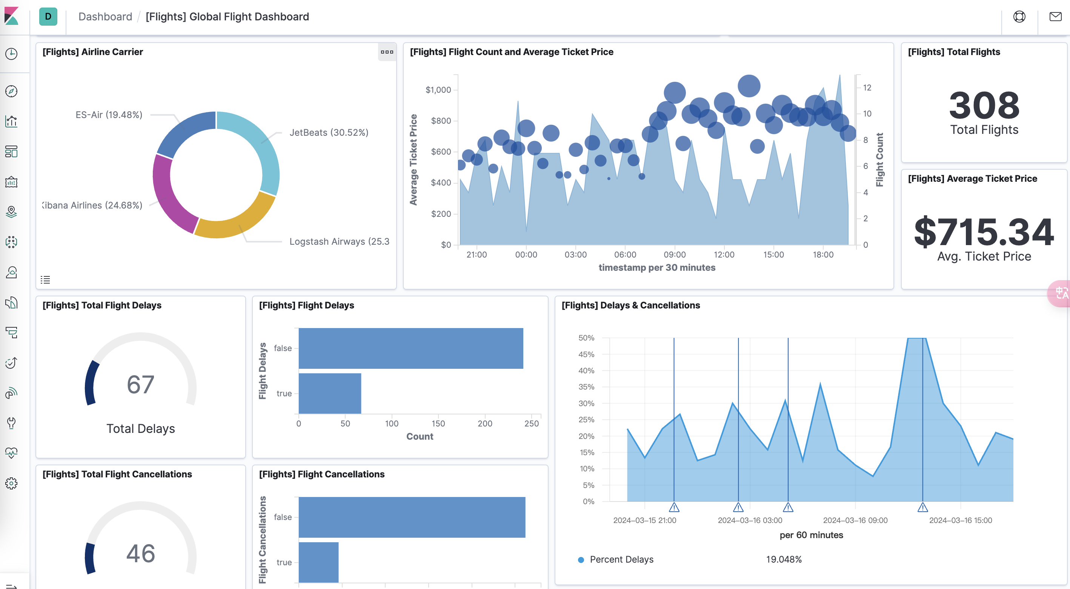This screenshot has width=1070, height=589.
Task: Click the 308 Total Flights metric
Action: click(x=984, y=106)
